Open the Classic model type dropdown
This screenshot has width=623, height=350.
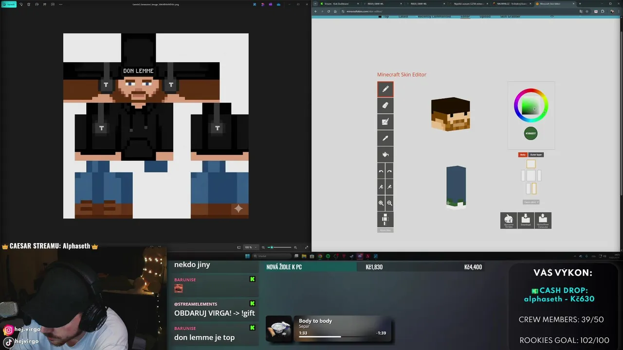tap(531, 202)
